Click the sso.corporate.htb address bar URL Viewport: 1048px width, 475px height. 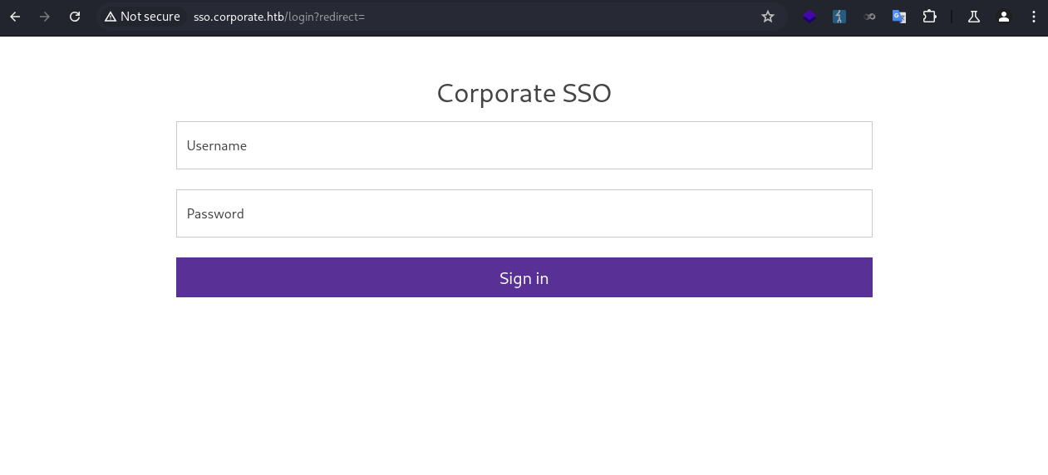pos(279,17)
